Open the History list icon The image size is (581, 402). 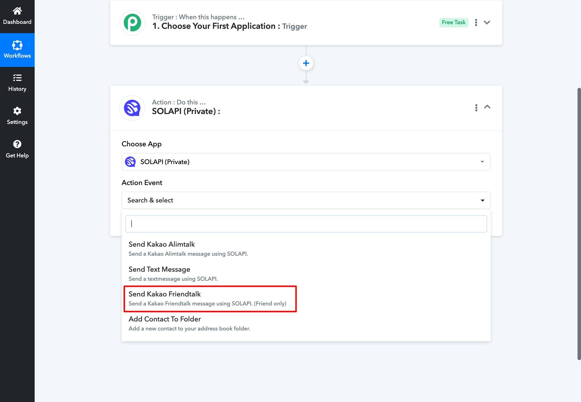point(17,78)
